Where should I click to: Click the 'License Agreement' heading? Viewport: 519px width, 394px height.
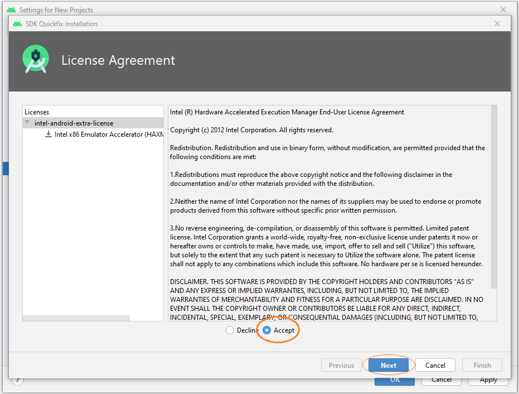[118, 60]
